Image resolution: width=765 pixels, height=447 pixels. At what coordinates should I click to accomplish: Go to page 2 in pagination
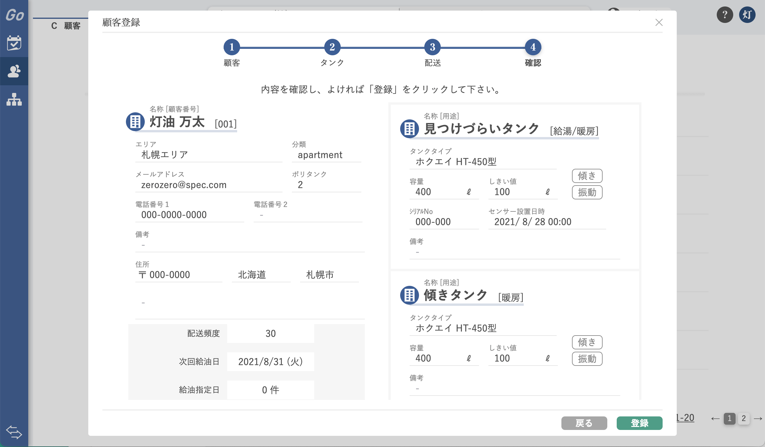744,418
